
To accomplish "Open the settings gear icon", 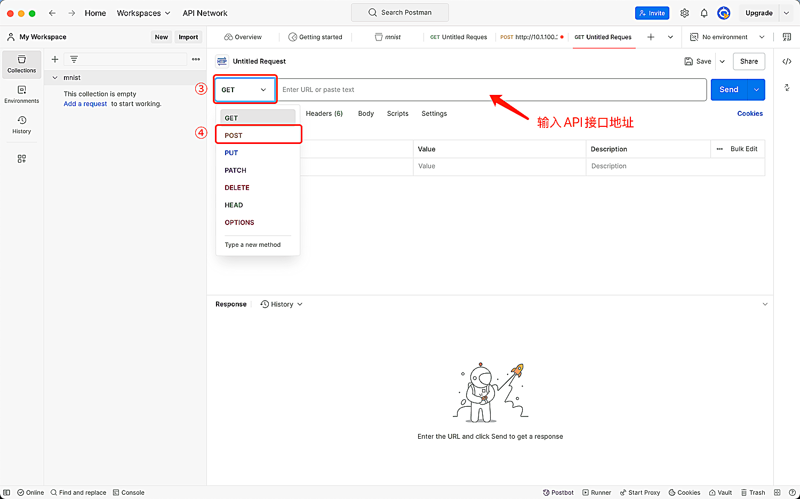I will pyautogui.click(x=685, y=13).
